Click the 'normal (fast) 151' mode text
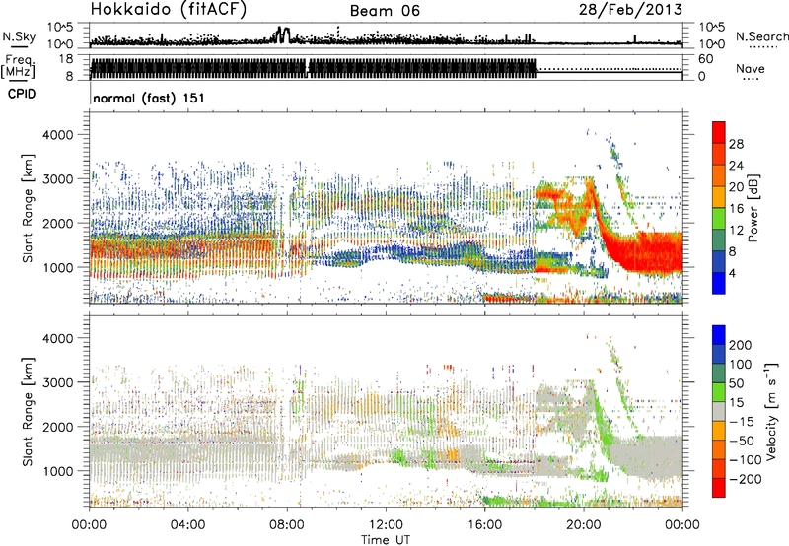Viewport: 789px width, 546px height. pos(149,98)
